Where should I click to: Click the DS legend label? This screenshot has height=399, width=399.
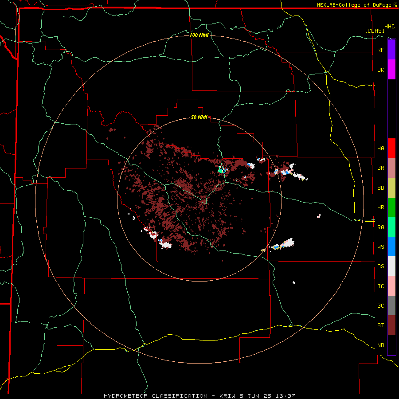click(x=380, y=266)
